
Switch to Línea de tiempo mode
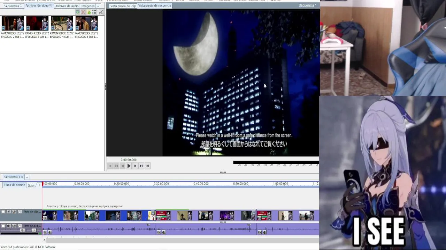tap(15, 185)
